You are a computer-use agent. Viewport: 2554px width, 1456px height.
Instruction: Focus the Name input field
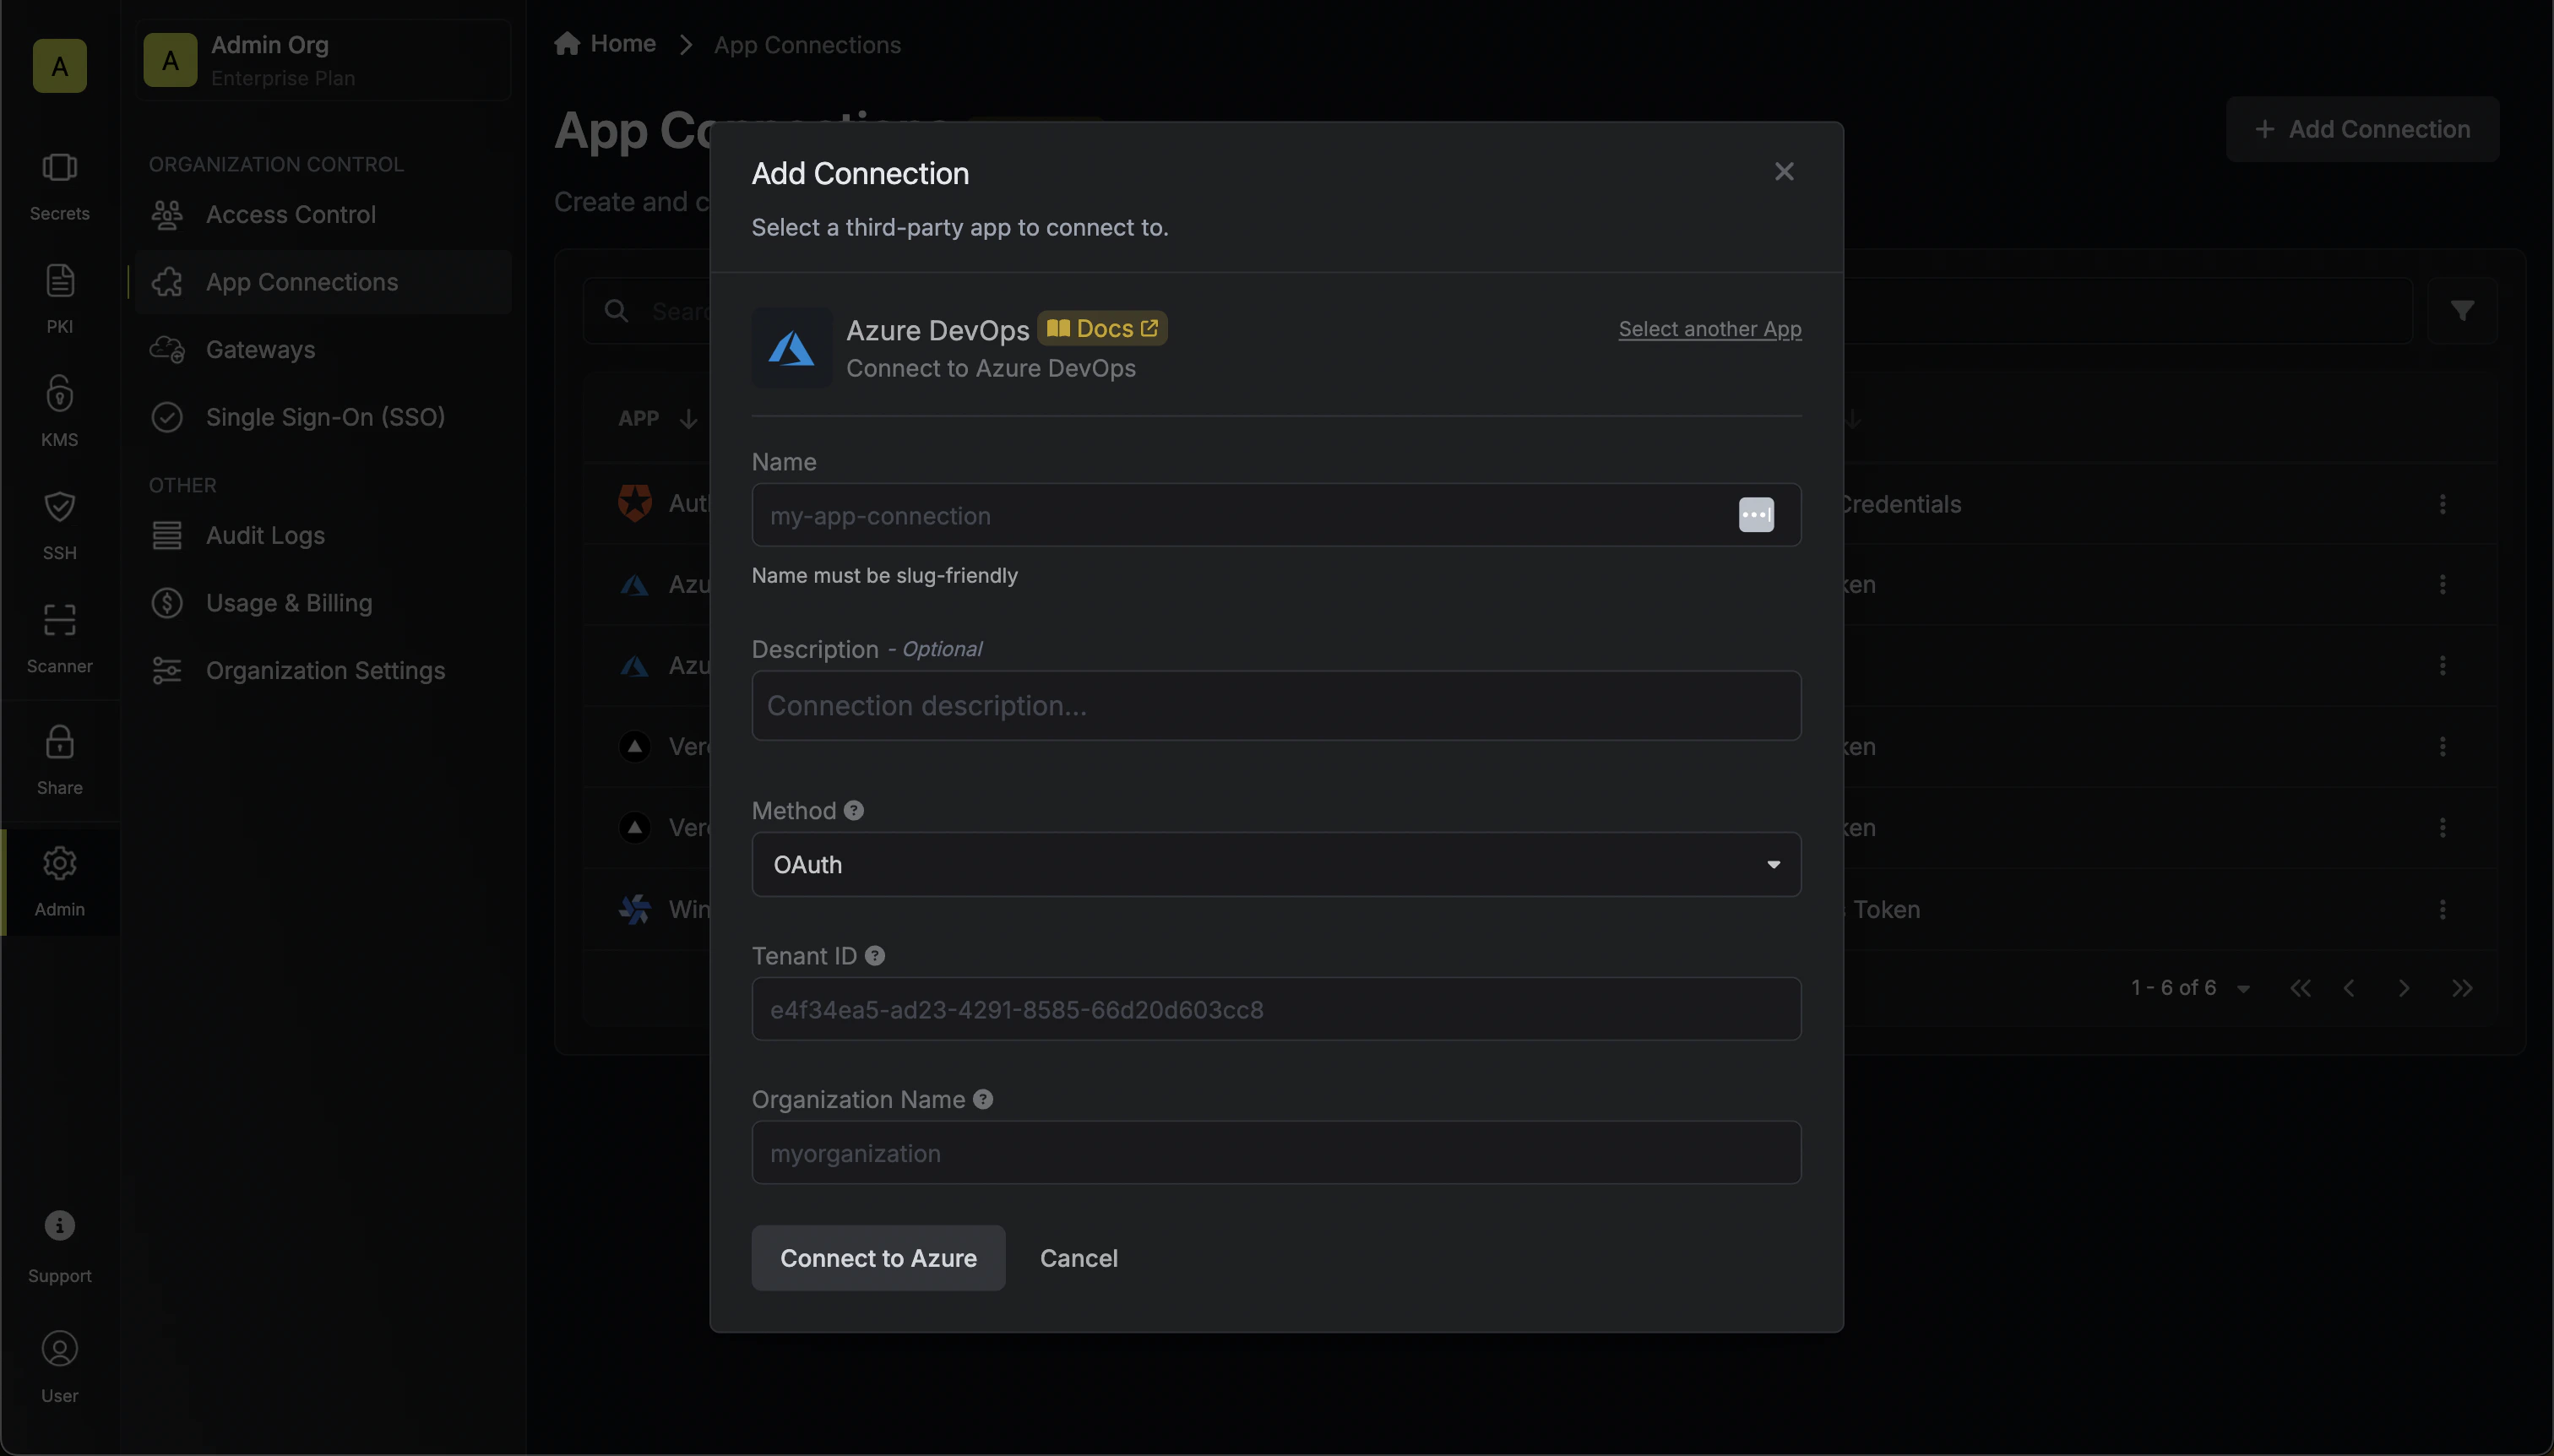pyautogui.click(x=1276, y=515)
